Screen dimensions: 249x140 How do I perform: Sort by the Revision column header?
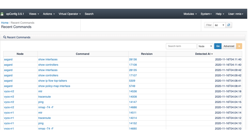147,54
